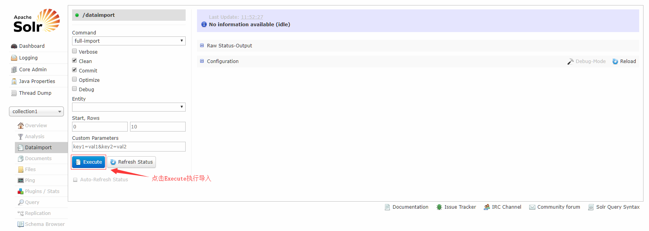
Task: Click the Solr Query Syntax icon
Action: [x=591, y=207]
